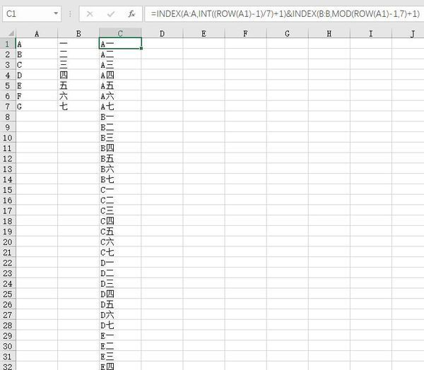Click cell B7 containing 七
The image size is (424, 370).
(x=78, y=107)
